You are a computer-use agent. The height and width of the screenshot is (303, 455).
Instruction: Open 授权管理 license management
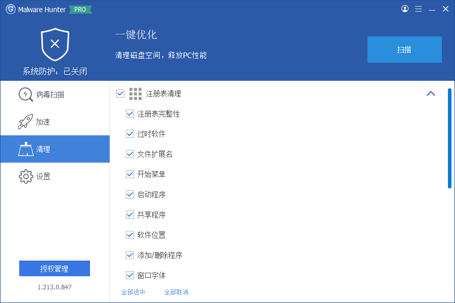tap(54, 268)
